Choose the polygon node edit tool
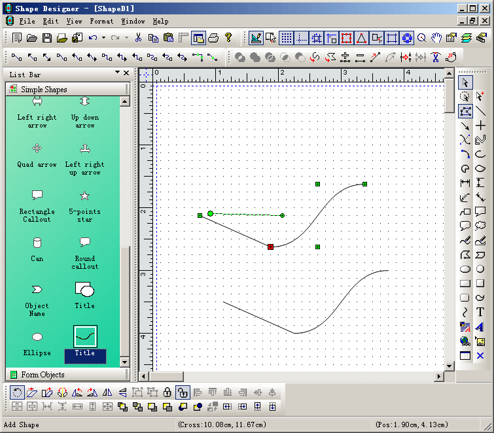Viewport: 494px width, 433px height. click(x=465, y=111)
